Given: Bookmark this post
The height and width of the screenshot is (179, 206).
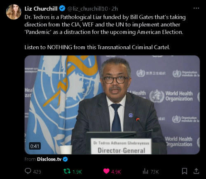Looking at the screenshot, I should click(185, 171).
